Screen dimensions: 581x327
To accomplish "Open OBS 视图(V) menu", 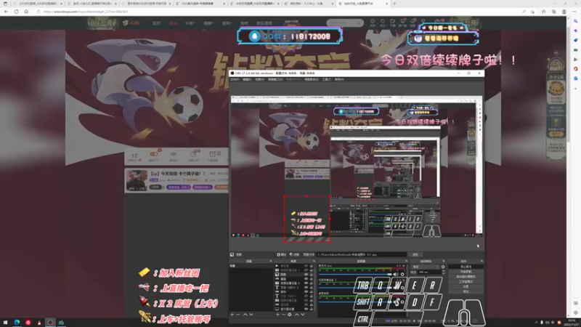I will 260,79.
